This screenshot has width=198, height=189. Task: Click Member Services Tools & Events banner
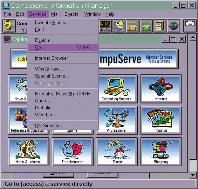(x=159, y=59)
